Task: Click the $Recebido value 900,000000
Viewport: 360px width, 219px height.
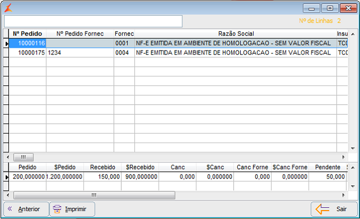Action: [140, 177]
